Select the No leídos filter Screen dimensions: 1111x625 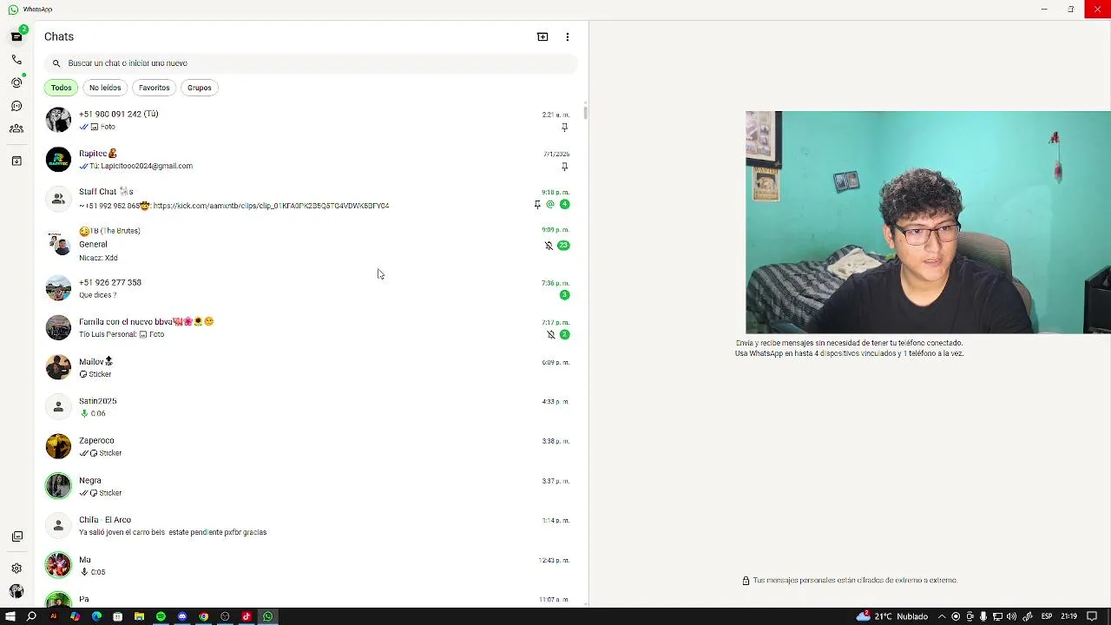click(x=105, y=88)
